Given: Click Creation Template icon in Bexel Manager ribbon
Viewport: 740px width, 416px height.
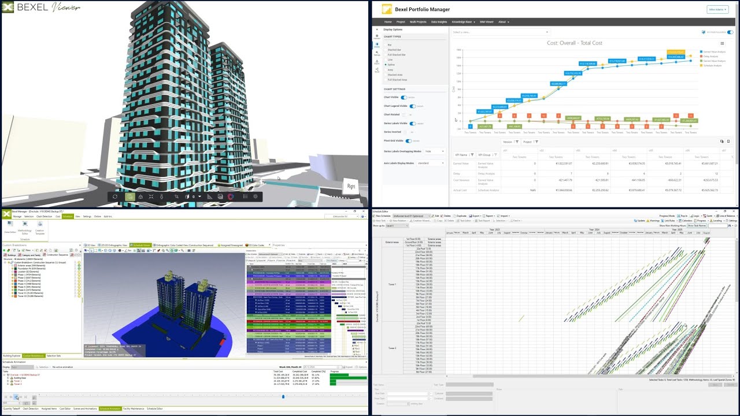Looking at the screenshot, I should pyautogui.click(x=40, y=228).
